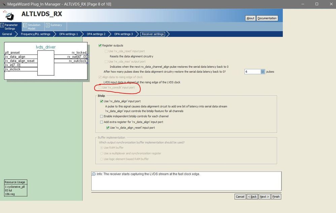Open the pulses count dropdown
Screen dimensions: 336x213
pyautogui.click(x=263, y=72)
